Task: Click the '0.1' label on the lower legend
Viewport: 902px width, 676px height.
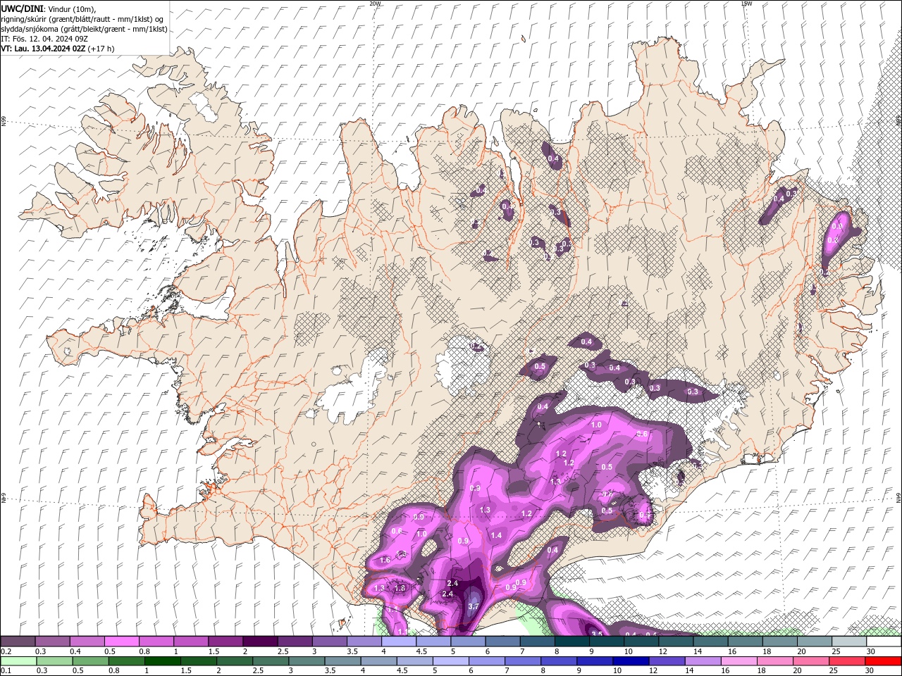Action: 6,671
